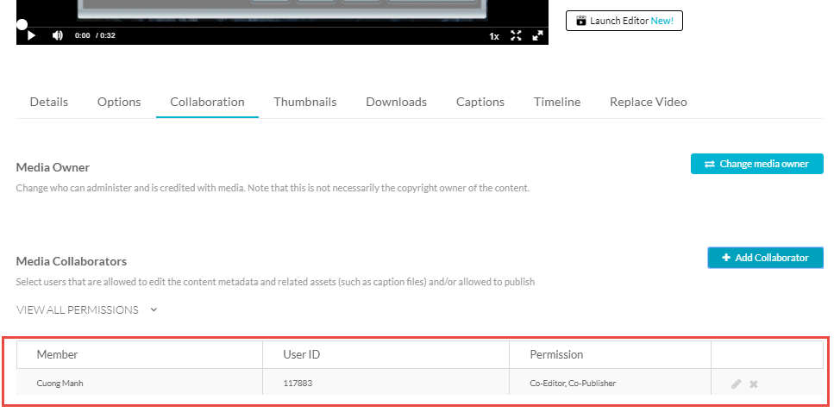This screenshot has width=834, height=412.
Task: Open the 1x playback speed menu
Action: click(x=494, y=36)
